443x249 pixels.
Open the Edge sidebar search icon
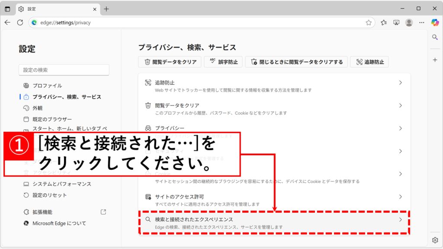coord(435,37)
